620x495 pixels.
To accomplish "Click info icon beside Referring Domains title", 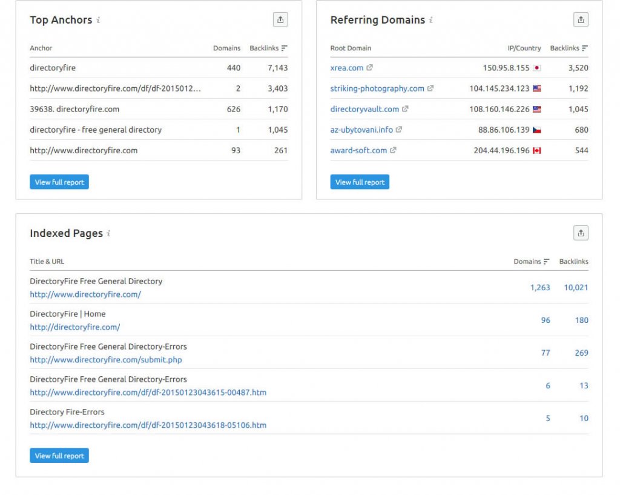I will pos(431,20).
